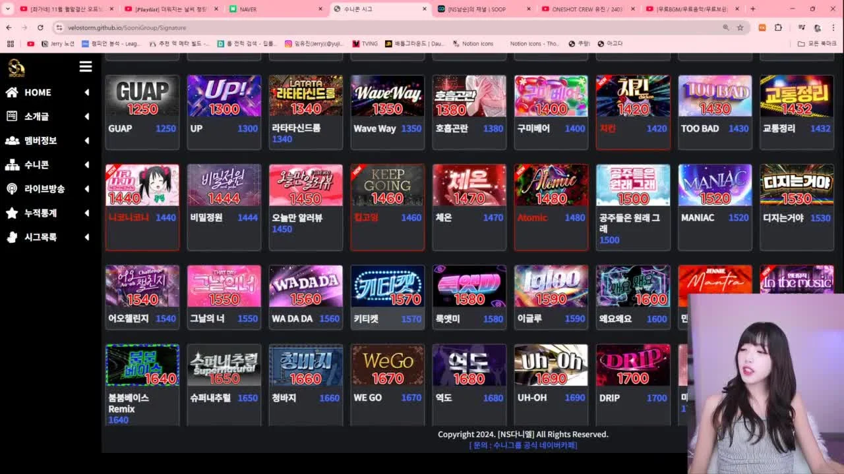This screenshot has height=474, width=844.
Task: Select the 호흡곤란 1380 thumbnail
Action: tap(469, 96)
